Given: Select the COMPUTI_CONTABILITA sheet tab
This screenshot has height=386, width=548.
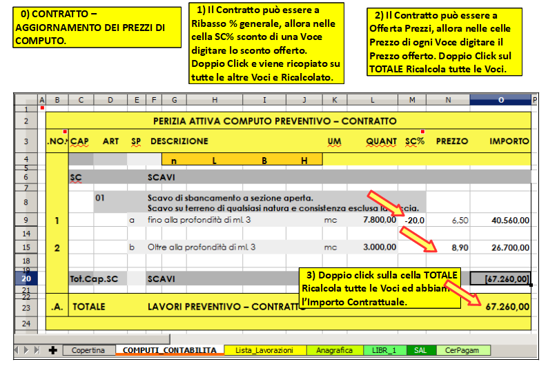Looking at the screenshot, I should pos(170,350).
